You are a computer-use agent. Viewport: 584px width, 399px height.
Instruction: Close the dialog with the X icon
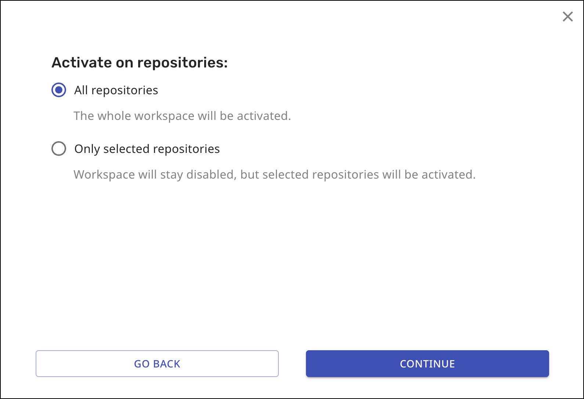click(x=567, y=17)
